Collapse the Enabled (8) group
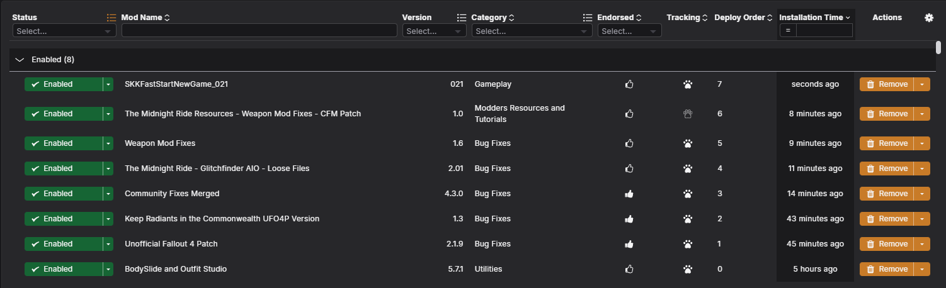Viewport: 946px width, 288px height. click(x=20, y=60)
